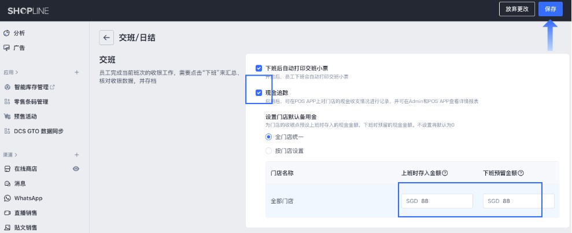This screenshot has height=233, width=572.
Task: Click the plus icon beside 渠道
Action: [76, 155]
